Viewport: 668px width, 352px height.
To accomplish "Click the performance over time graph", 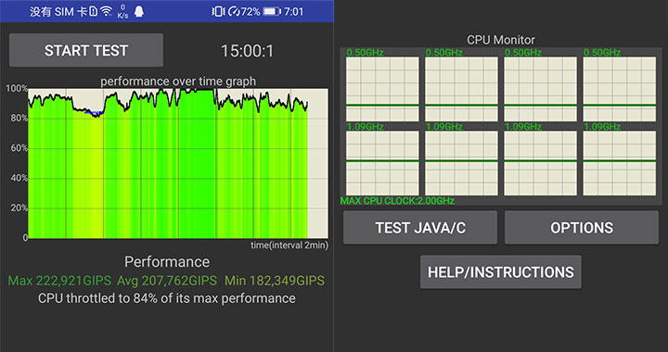I will (x=178, y=163).
